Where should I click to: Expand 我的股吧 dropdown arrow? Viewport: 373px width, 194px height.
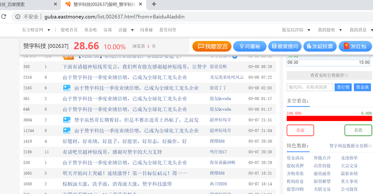(340, 30)
